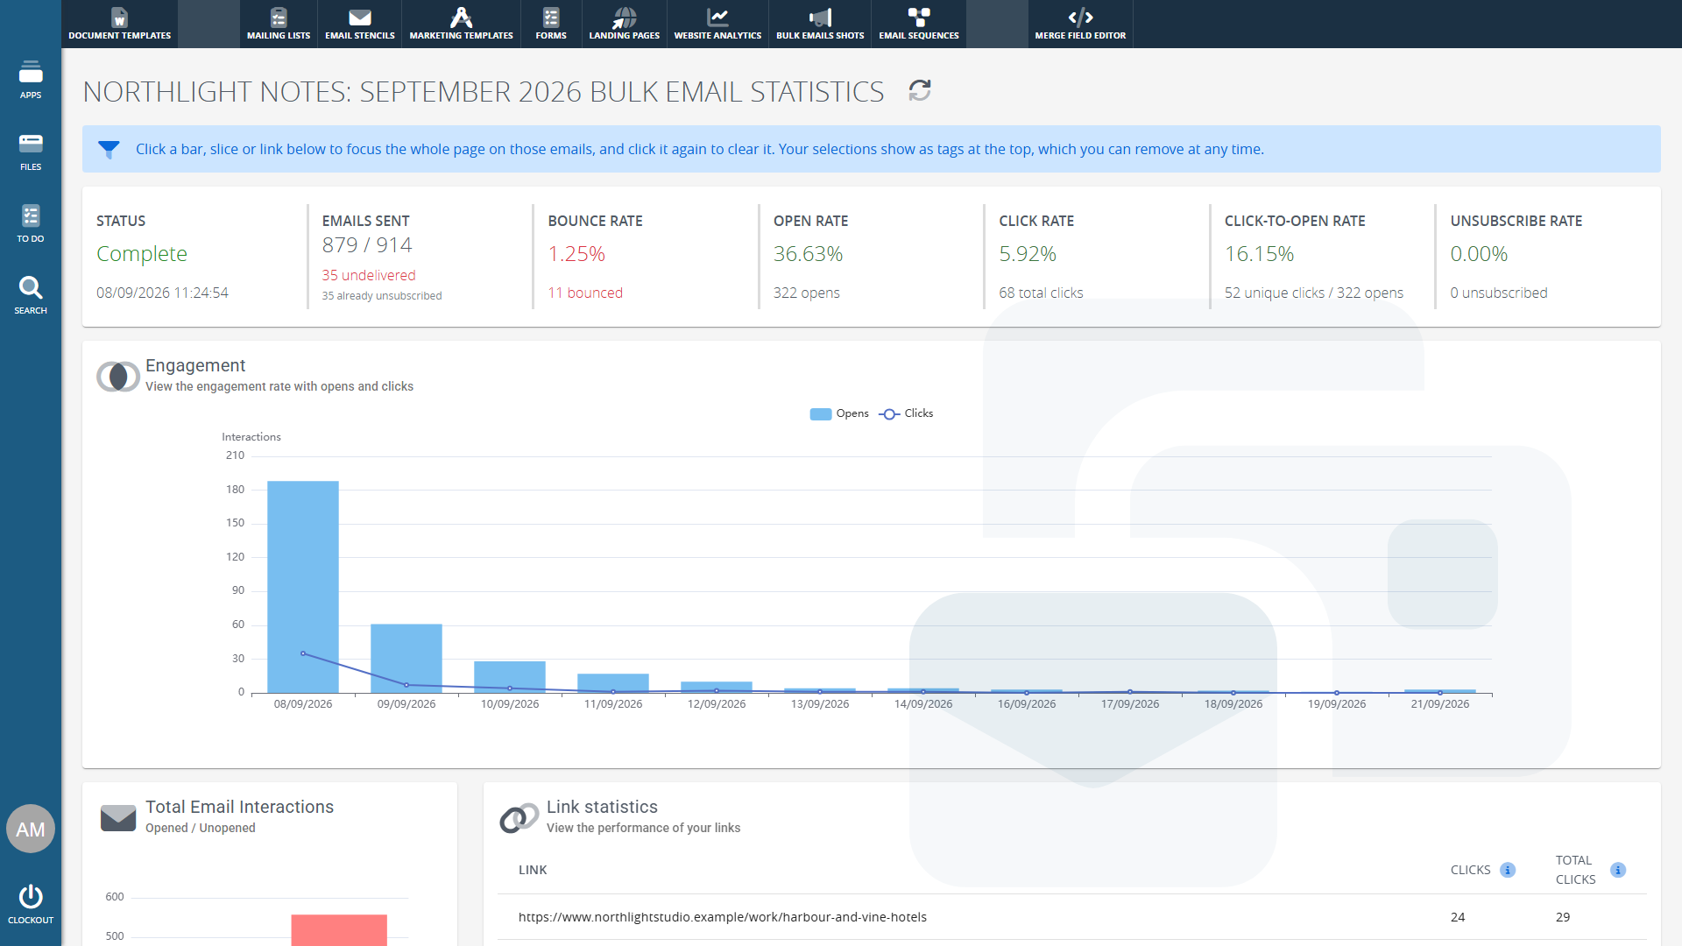Click the 12/09/2026 opens bar

717,687
